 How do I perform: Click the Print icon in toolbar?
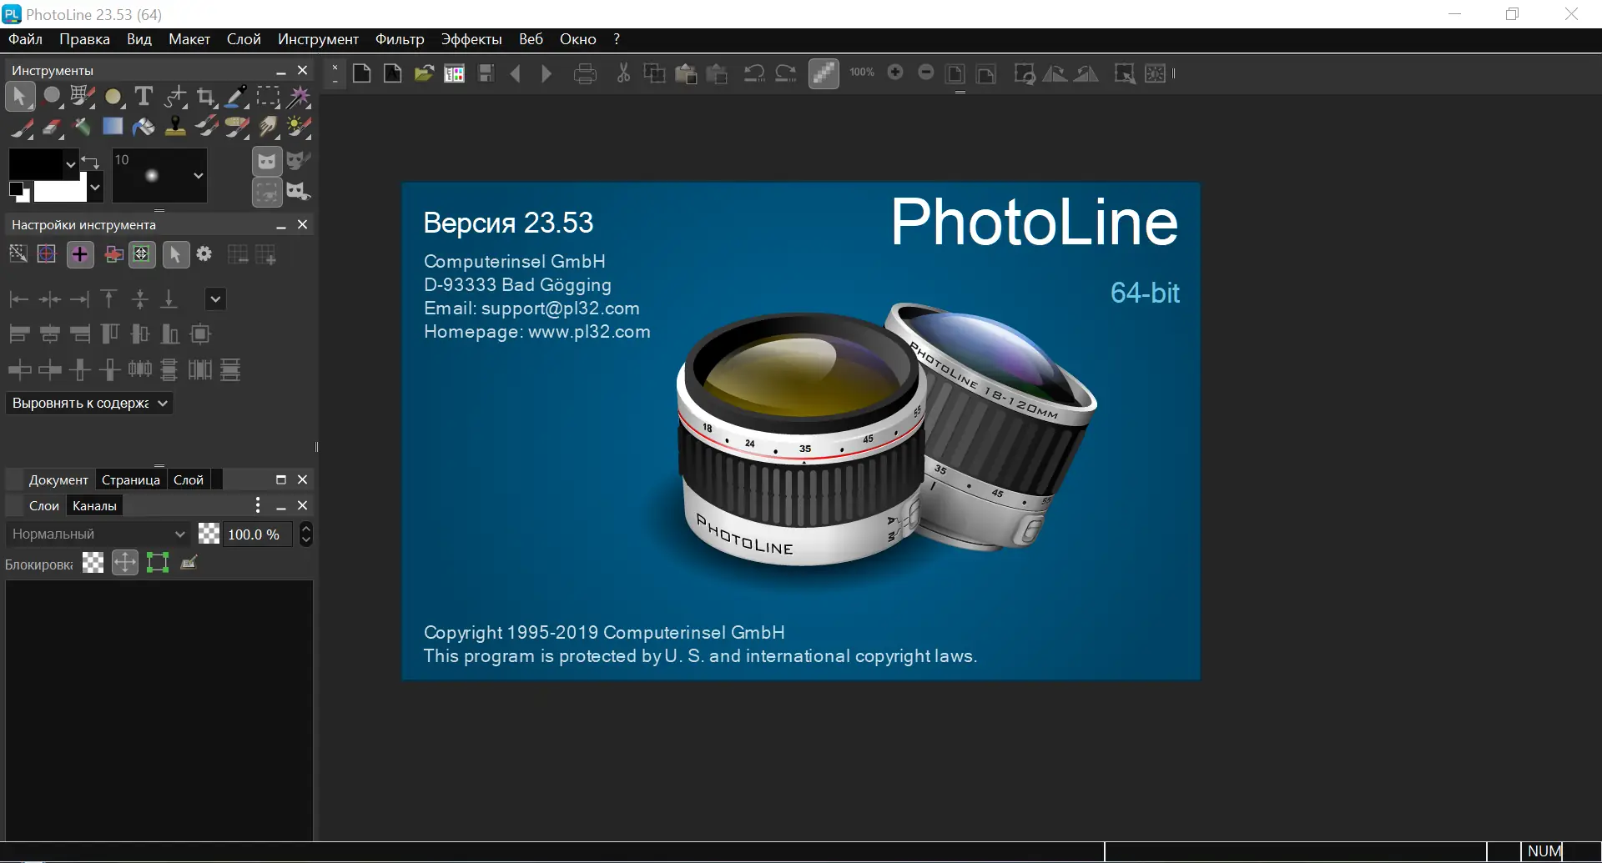pos(585,74)
